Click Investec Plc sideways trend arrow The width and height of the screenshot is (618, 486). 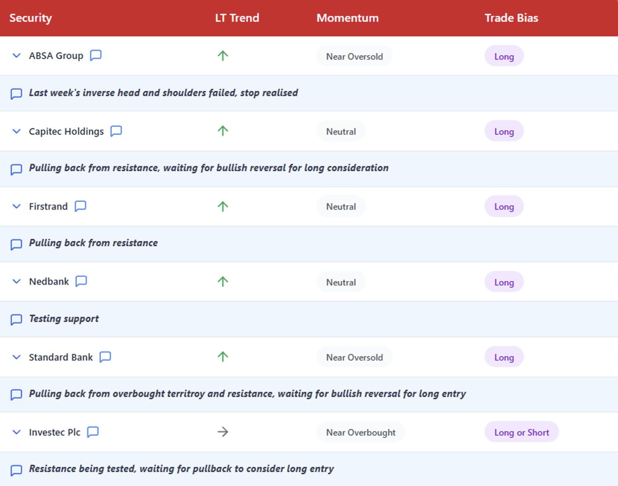click(x=223, y=432)
